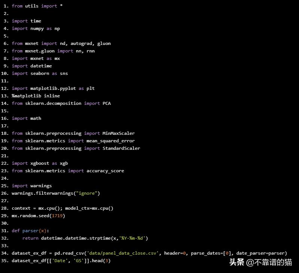Click the "import mxnet as mx" line
Image resolution: width=299 pixels, height=273 pixels.
point(36,58)
